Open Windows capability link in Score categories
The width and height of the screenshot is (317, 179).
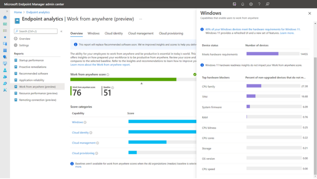tap(77, 122)
